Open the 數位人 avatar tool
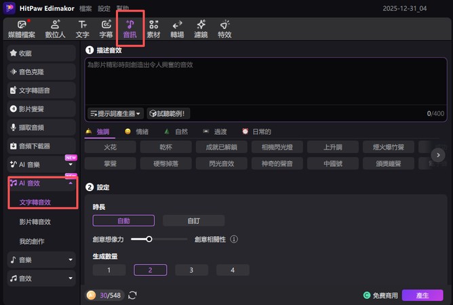The image size is (453, 305). click(x=55, y=29)
